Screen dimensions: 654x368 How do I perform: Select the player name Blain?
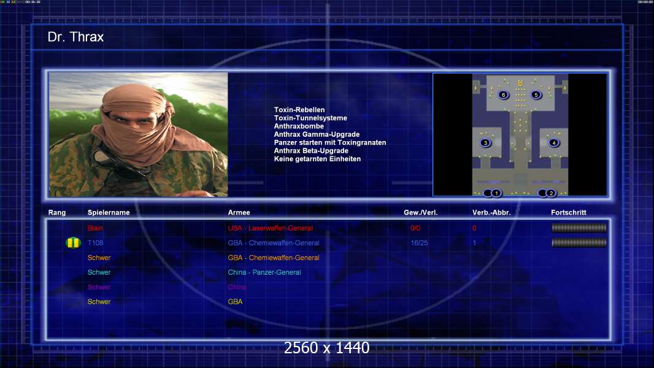95,228
